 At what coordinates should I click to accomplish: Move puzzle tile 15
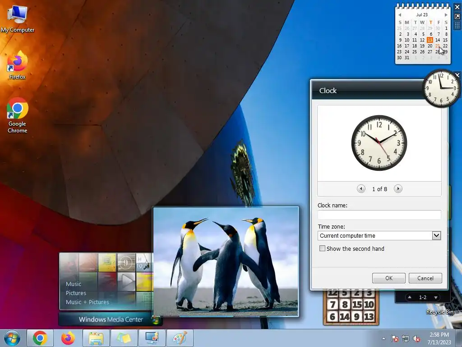coord(357,304)
